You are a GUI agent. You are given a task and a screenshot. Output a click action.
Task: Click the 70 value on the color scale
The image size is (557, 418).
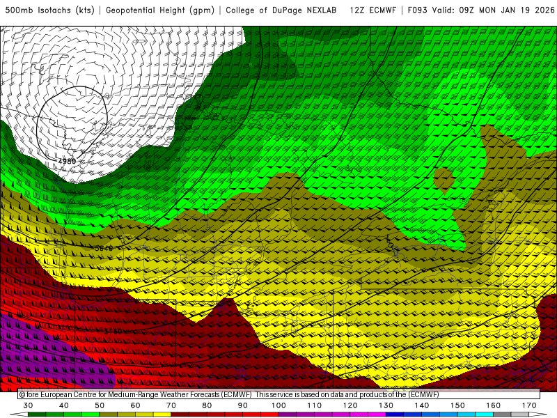tap(171, 405)
